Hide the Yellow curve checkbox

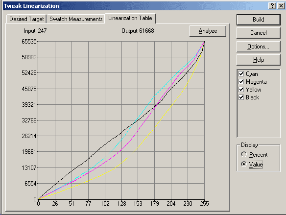click(x=241, y=89)
